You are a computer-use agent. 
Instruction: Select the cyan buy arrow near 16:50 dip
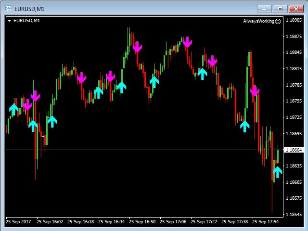(154, 82)
